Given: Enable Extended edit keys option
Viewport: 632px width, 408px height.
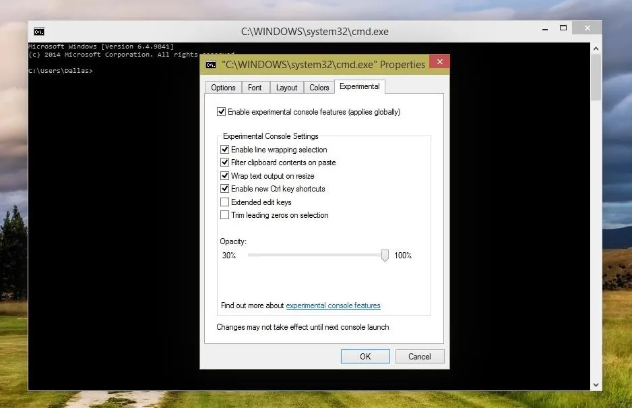Looking at the screenshot, I should tap(224, 202).
